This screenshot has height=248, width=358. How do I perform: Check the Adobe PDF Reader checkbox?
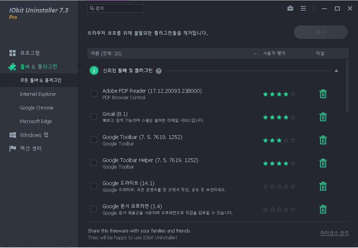click(x=94, y=94)
